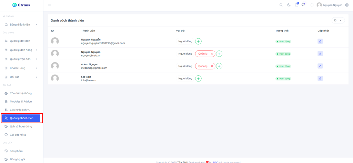Click the Nguyen Nguyen profile name in the header
The width and height of the screenshot is (353, 163).
click(333, 5)
